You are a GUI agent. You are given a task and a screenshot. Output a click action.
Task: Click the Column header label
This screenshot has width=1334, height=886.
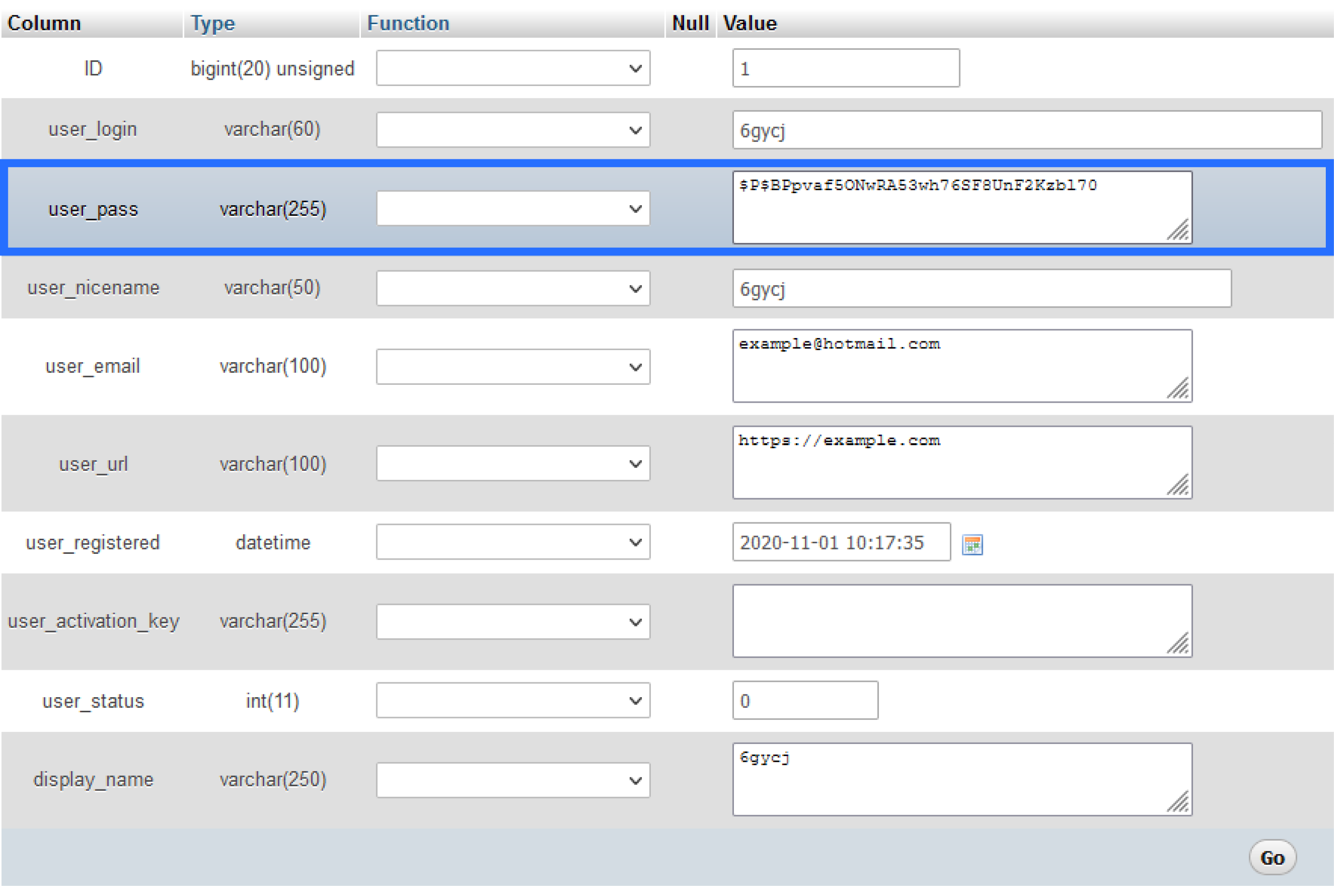(x=44, y=23)
